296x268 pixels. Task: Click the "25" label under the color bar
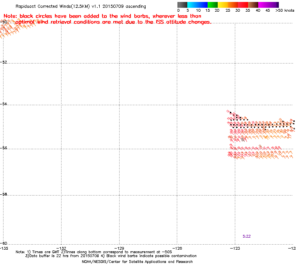(228, 11)
